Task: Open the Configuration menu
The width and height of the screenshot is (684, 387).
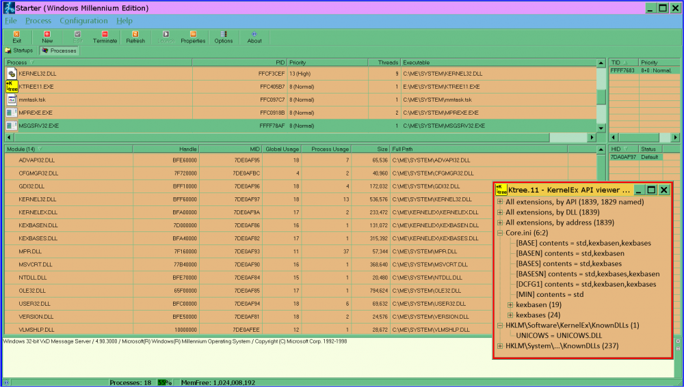Action: [x=83, y=20]
